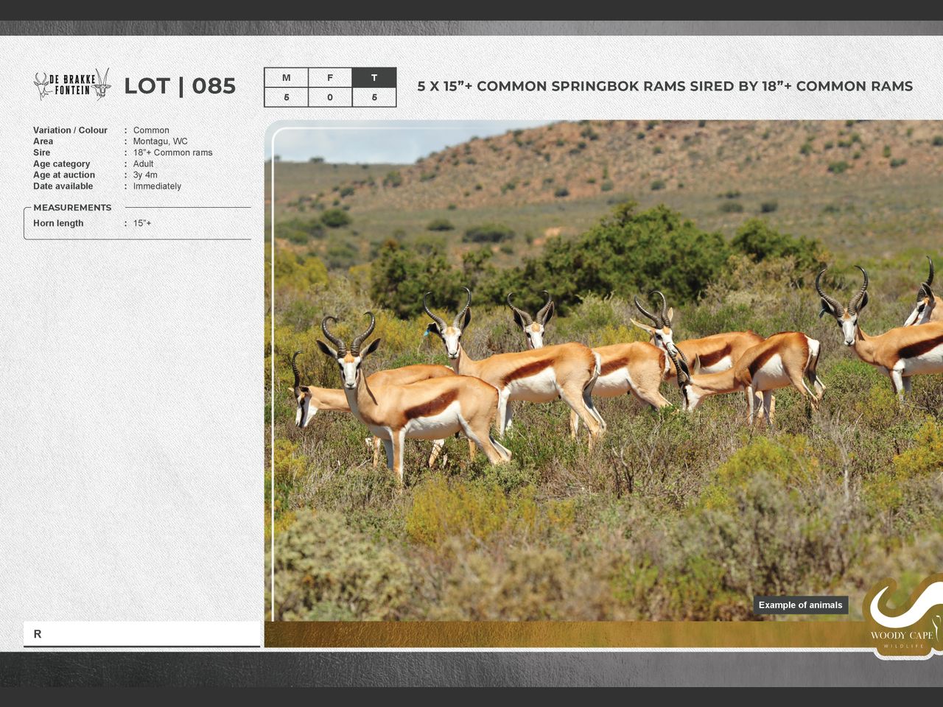The image size is (943, 707).
Task: Click the male count value under M
Action: pyautogui.click(x=286, y=97)
